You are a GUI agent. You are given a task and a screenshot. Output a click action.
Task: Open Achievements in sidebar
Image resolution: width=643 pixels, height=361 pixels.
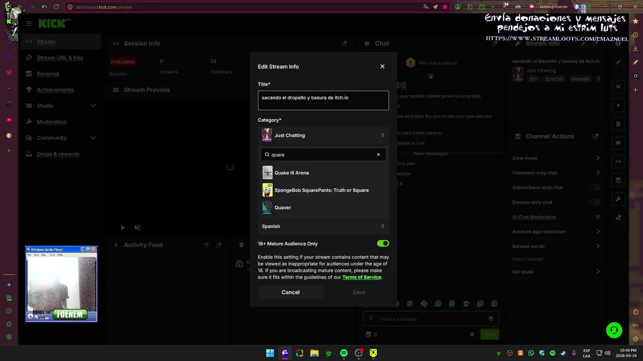[55, 90]
